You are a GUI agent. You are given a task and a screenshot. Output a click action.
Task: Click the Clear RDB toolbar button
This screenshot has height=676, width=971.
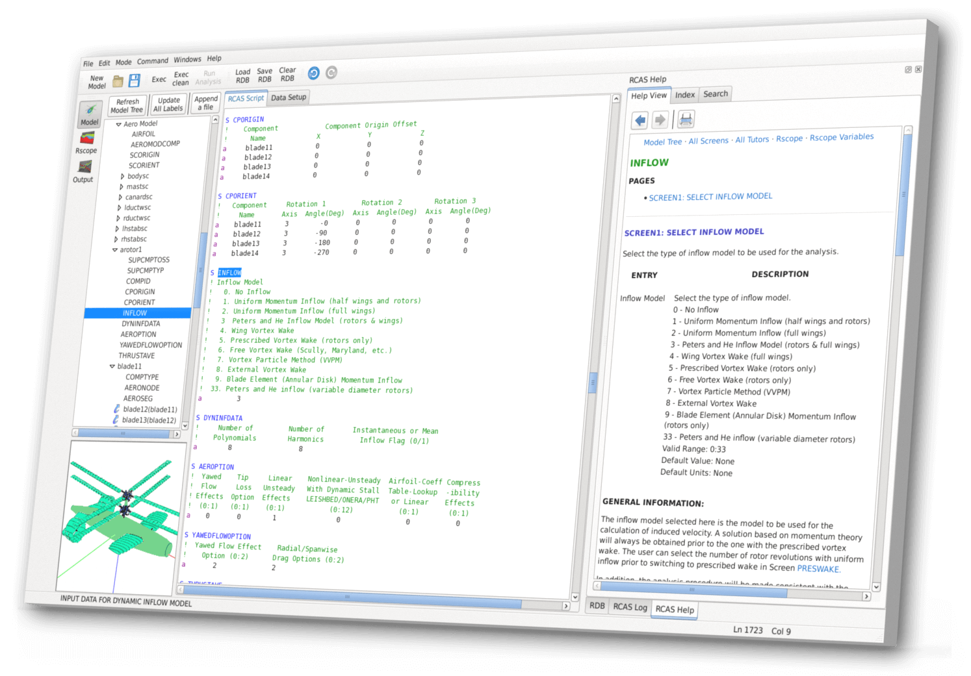[287, 74]
